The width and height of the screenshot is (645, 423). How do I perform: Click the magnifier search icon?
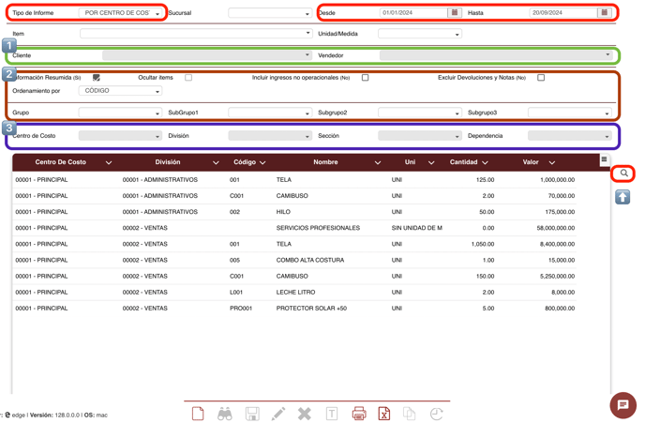point(623,174)
